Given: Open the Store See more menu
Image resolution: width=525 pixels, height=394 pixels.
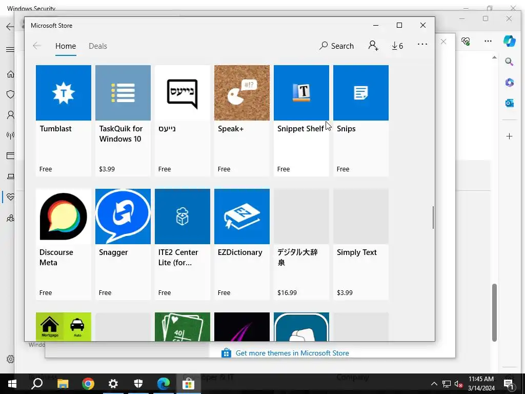Looking at the screenshot, I should (422, 44).
